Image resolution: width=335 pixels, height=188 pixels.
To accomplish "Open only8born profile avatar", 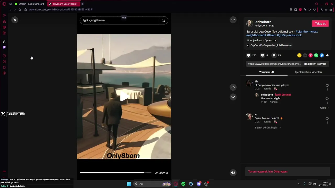I will 250,23.
